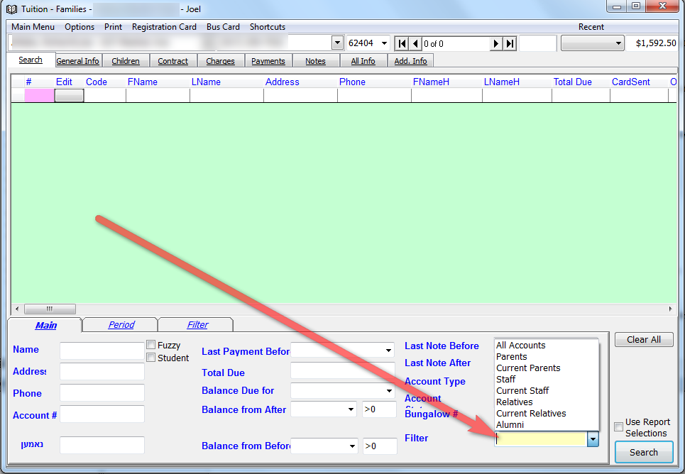Screen dimensions: 685x474
Task: Click the Name search input field
Action: point(102,351)
